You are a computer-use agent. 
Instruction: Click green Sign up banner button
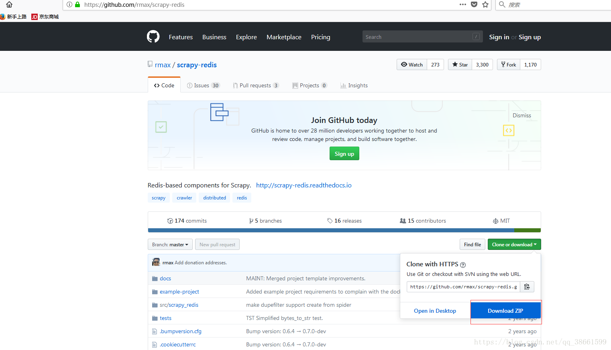(x=344, y=154)
